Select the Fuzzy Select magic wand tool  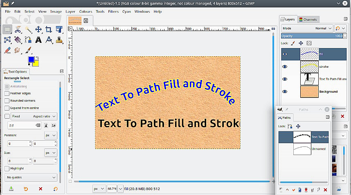tap(28, 29)
